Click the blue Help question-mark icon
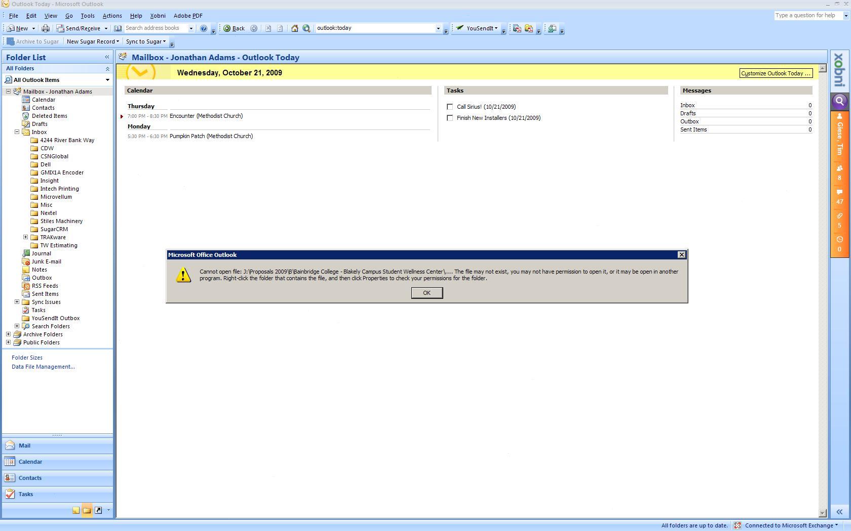851x531 pixels. pos(204,28)
